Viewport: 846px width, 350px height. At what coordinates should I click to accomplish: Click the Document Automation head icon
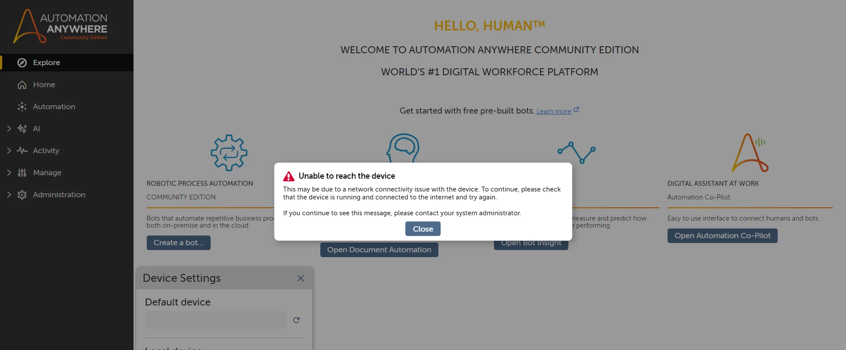click(x=403, y=148)
